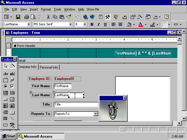Click the Form Header section bar
This screenshot has width=187, height=140.
pyautogui.click(x=95, y=46)
